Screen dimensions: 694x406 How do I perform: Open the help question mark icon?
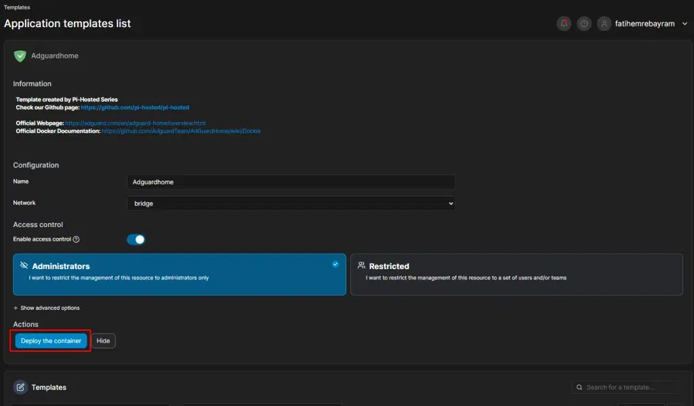point(584,24)
